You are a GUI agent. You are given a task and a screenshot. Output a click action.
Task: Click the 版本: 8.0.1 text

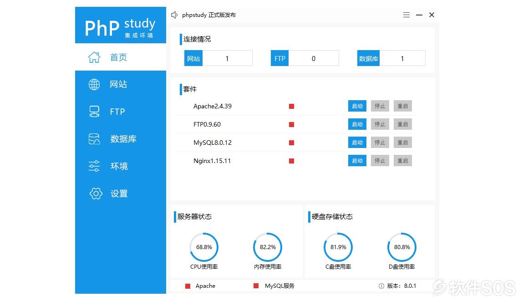(x=401, y=286)
